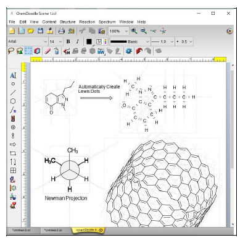Cut selection with the scissors icon
The image size is (243, 248).
pos(83,31)
